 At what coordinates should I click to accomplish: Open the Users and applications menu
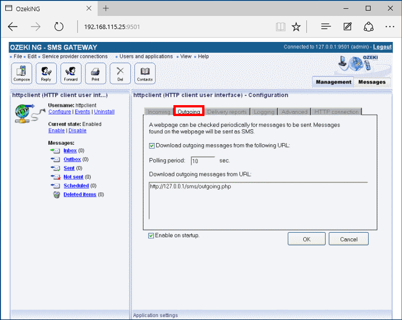click(146, 56)
